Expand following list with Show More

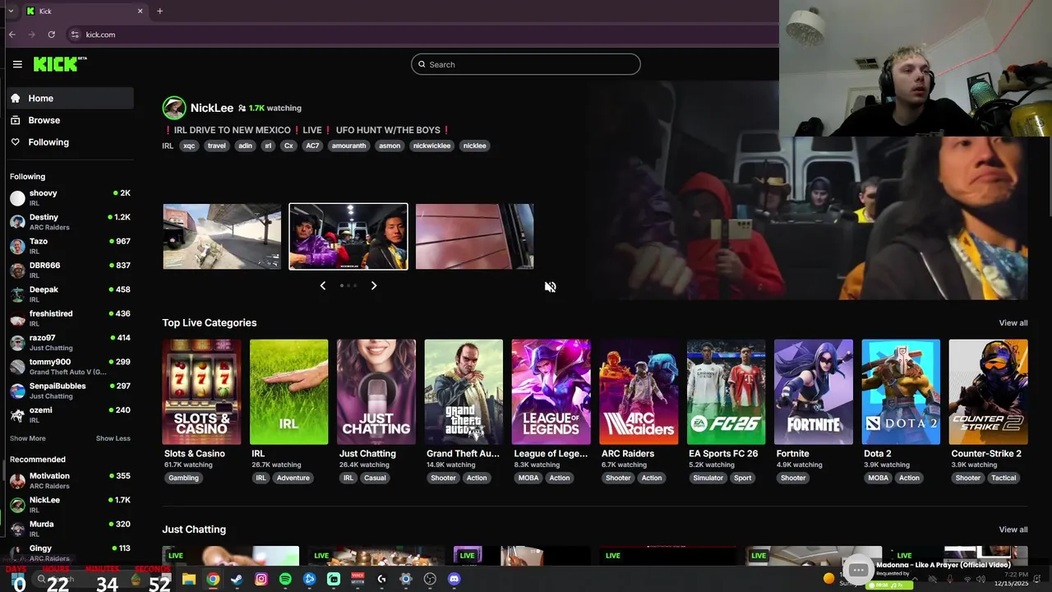coord(28,438)
